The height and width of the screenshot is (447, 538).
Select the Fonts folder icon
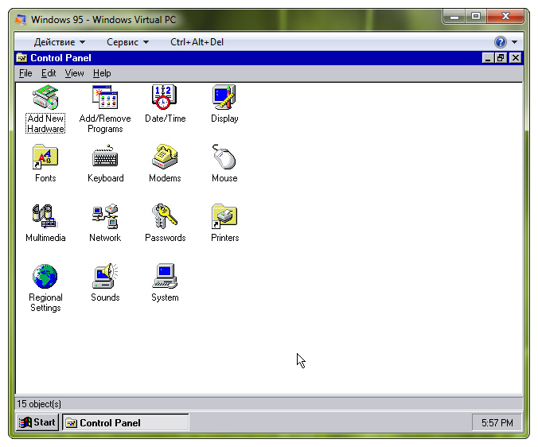[45, 157]
